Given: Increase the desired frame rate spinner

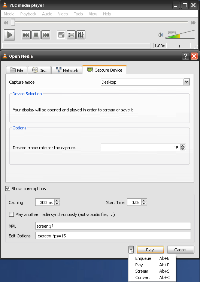Looking at the screenshot, I should pos(183,146).
